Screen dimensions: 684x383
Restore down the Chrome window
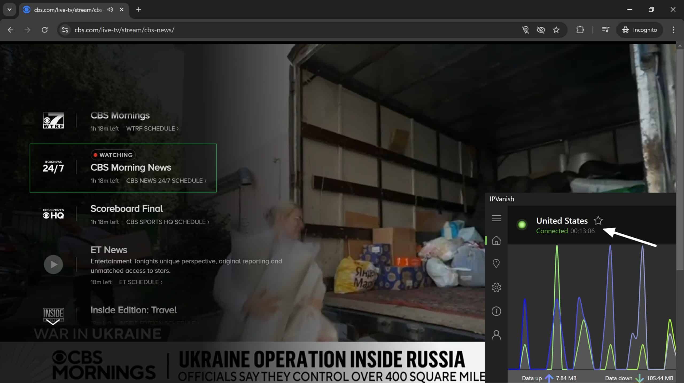pyautogui.click(x=651, y=10)
